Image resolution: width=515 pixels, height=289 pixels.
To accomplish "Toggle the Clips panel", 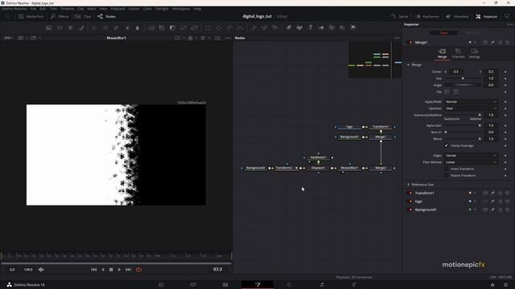I will pos(83,16).
